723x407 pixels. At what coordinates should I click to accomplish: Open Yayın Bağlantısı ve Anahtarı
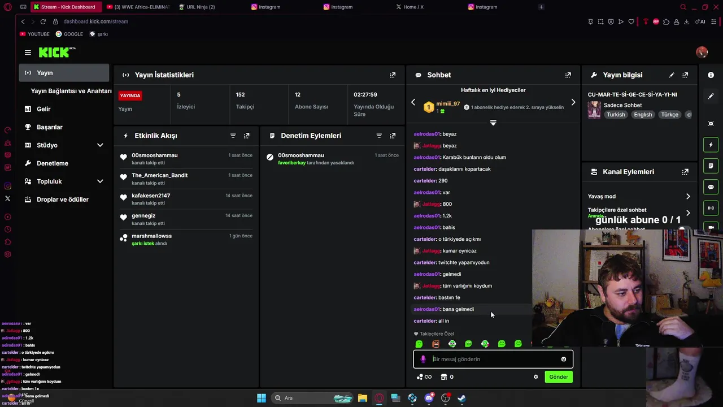tap(71, 91)
